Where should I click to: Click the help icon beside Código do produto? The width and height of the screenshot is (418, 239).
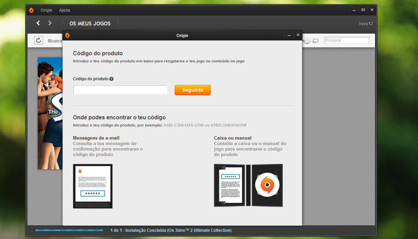tap(111, 79)
